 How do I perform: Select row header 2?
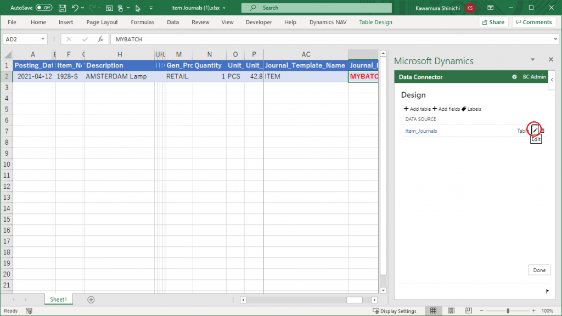click(7, 76)
